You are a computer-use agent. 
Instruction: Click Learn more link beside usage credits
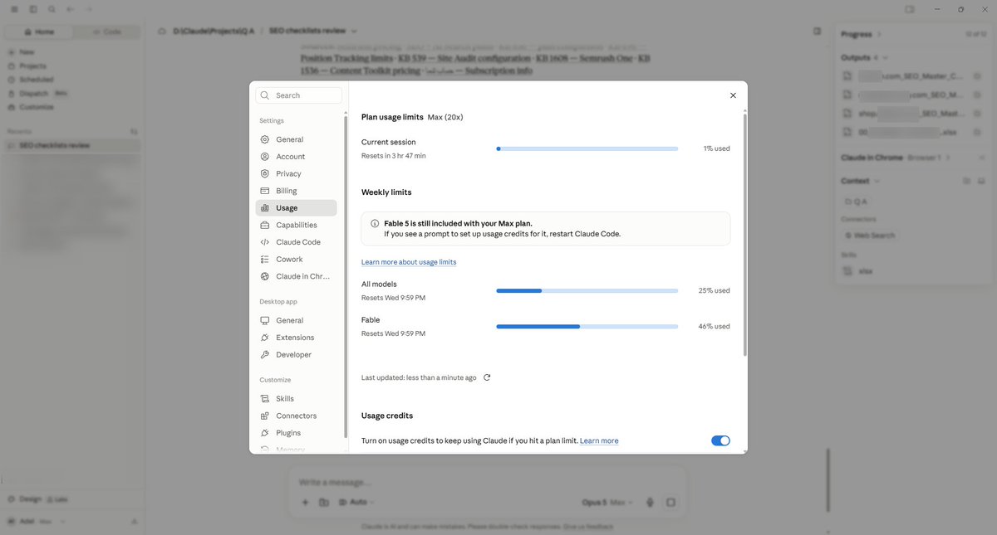(599, 440)
